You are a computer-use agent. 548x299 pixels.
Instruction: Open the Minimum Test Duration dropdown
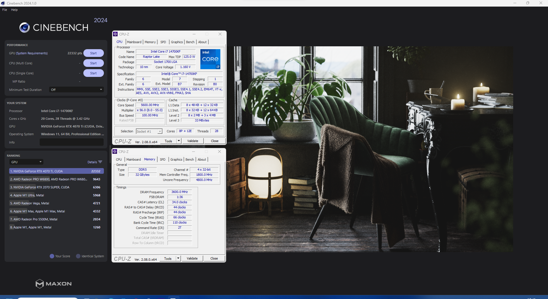pos(76,90)
